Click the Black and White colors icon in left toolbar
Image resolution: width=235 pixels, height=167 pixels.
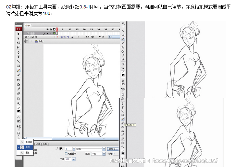[x=18, y=126]
